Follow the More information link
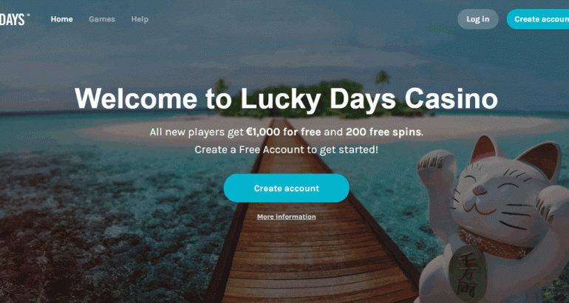 286,217
